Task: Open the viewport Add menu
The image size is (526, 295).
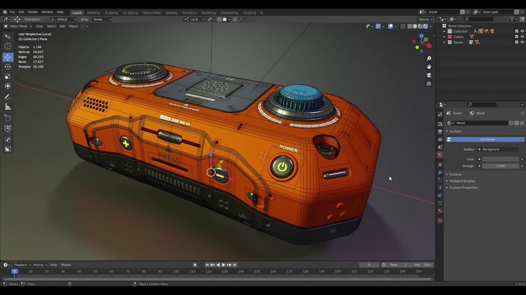Action: [62, 26]
